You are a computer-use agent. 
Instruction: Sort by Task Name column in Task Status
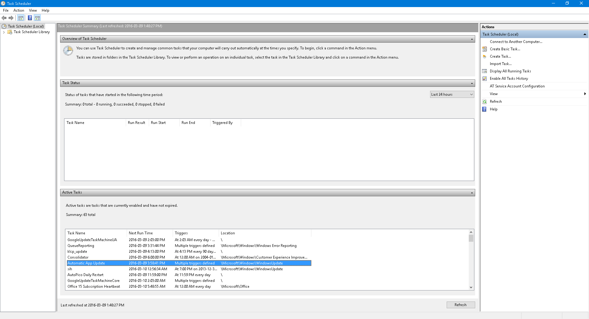point(95,123)
